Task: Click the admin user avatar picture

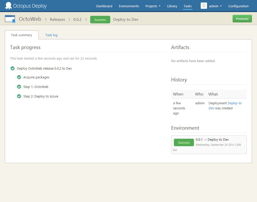Action: 203,6
